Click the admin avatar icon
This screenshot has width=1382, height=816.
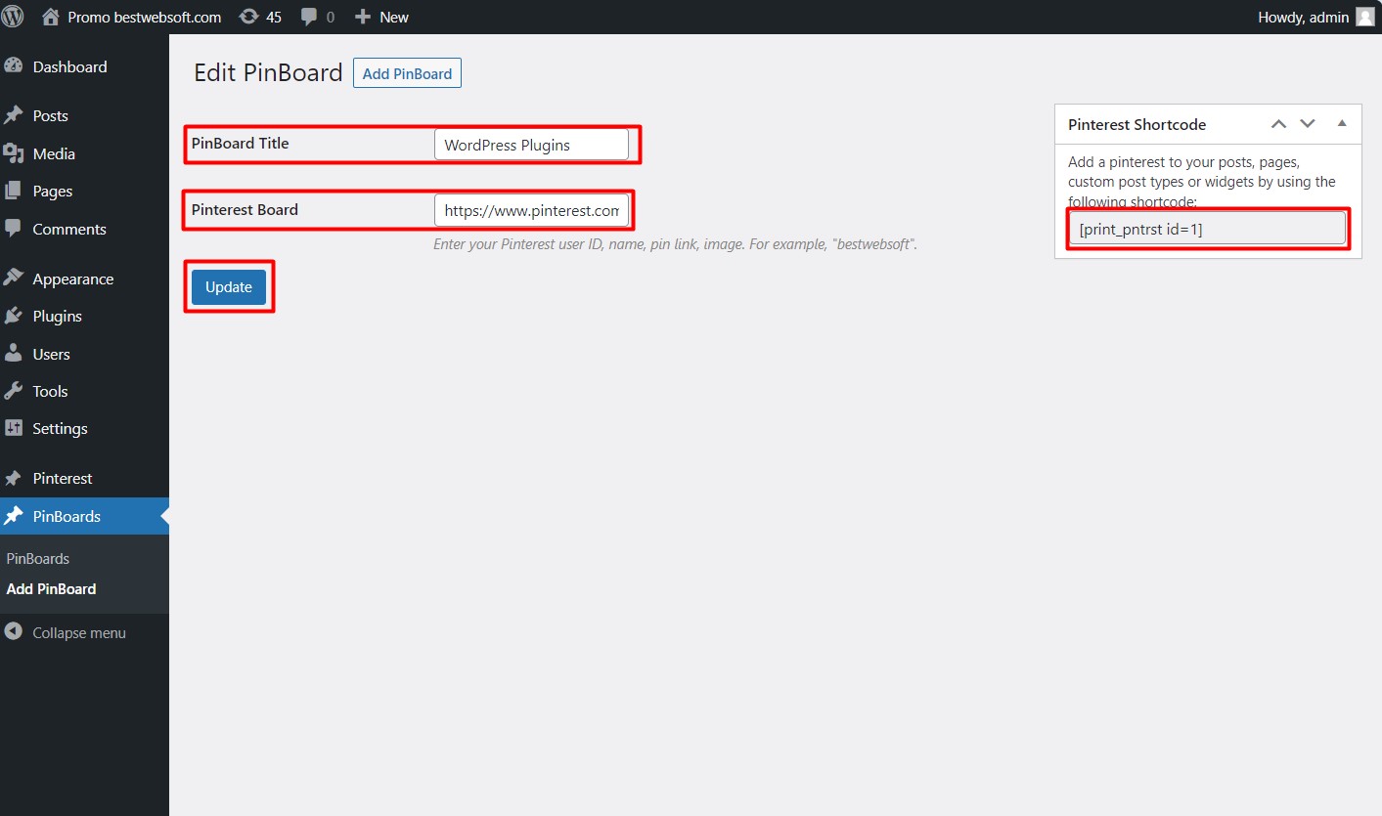point(1364,17)
